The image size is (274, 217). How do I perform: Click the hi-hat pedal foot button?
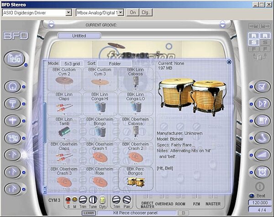coord(262,138)
